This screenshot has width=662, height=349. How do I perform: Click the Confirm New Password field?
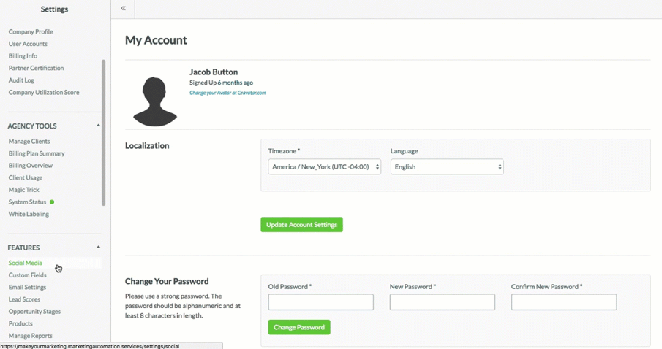563,302
